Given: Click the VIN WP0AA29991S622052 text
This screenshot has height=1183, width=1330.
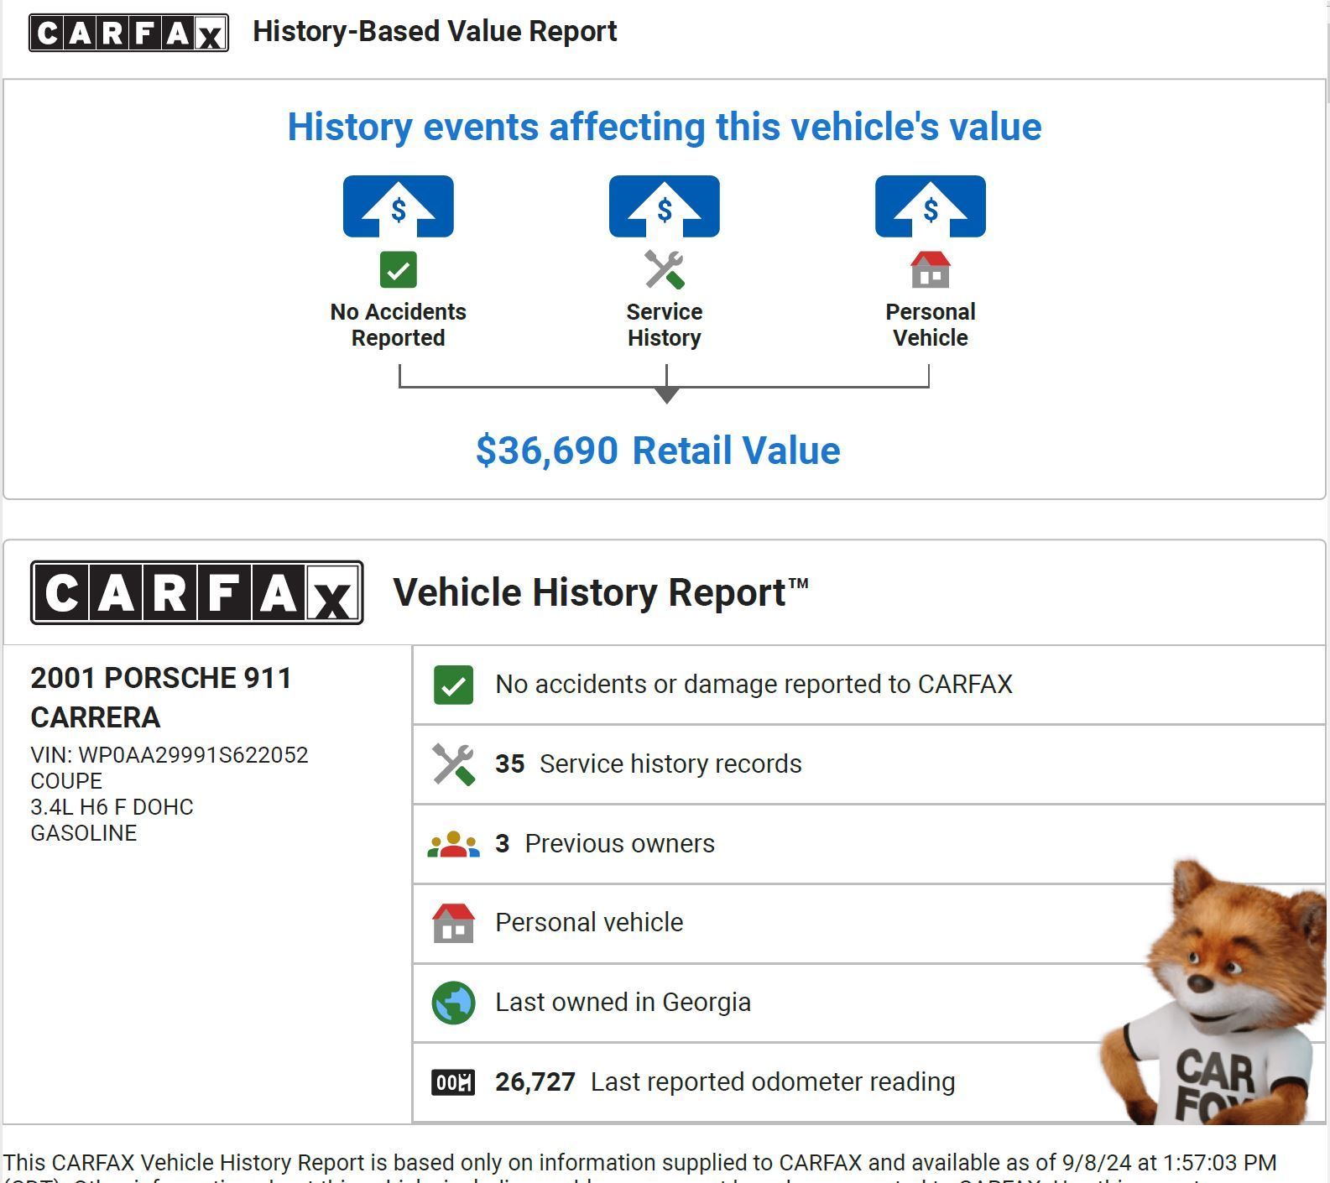Looking at the screenshot, I should click(x=170, y=755).
